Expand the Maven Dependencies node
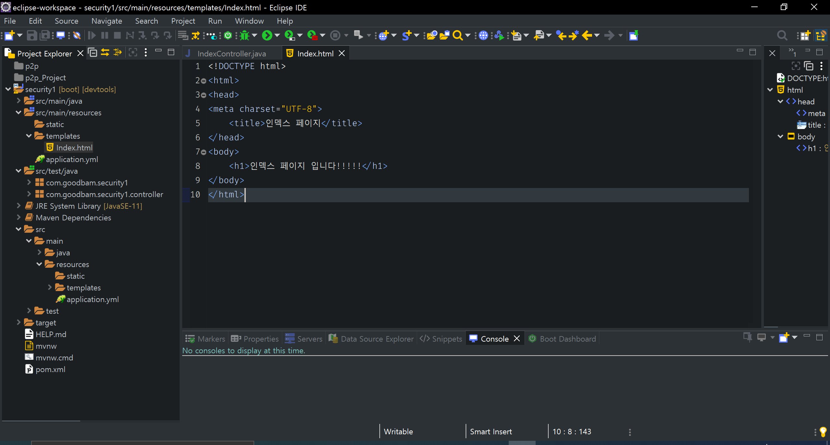The image size is (830, 445). coord(19,217)
